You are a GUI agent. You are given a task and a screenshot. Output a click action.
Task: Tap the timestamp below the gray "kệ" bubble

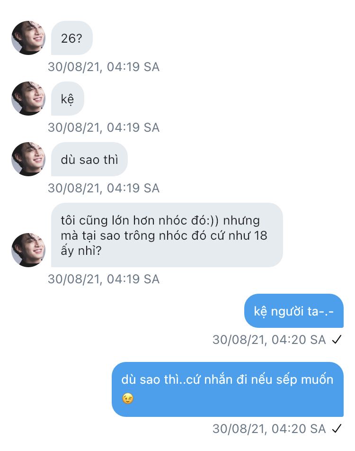[x=104, y=127]
